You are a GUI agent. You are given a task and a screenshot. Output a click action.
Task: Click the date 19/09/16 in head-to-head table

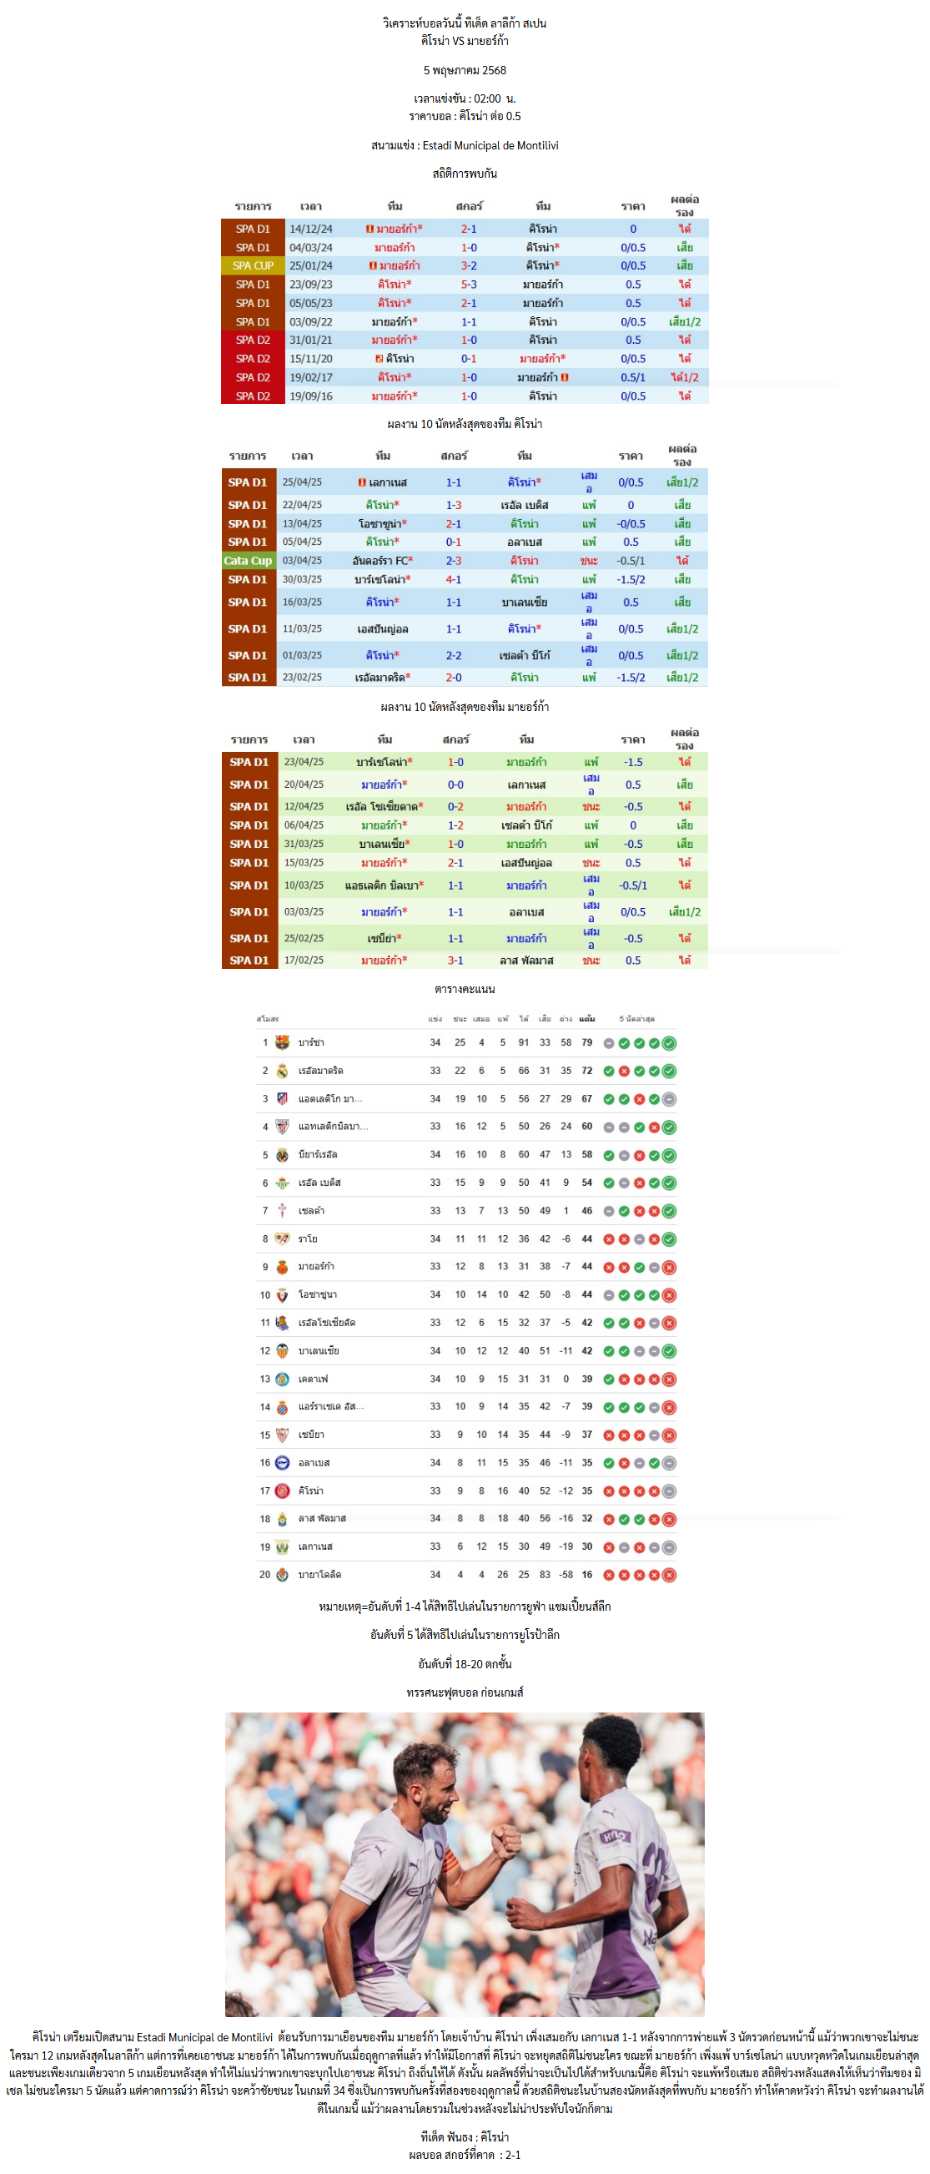click(311, 396)
